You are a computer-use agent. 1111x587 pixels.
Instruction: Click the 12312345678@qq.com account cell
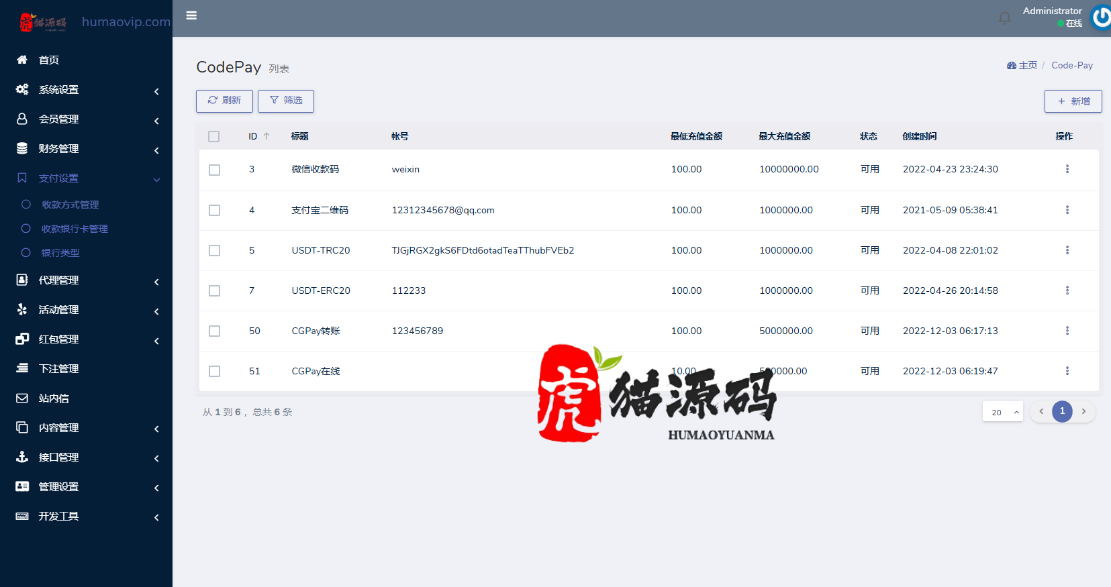[443, 210]
